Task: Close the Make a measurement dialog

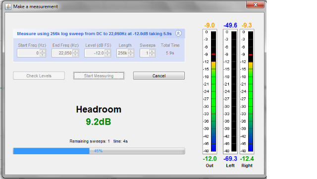Action: pyautogui.click(x=256, y=4)
